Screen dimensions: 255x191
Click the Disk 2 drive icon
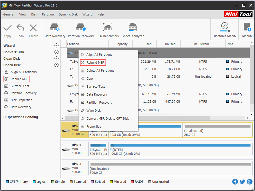(66, 150)
